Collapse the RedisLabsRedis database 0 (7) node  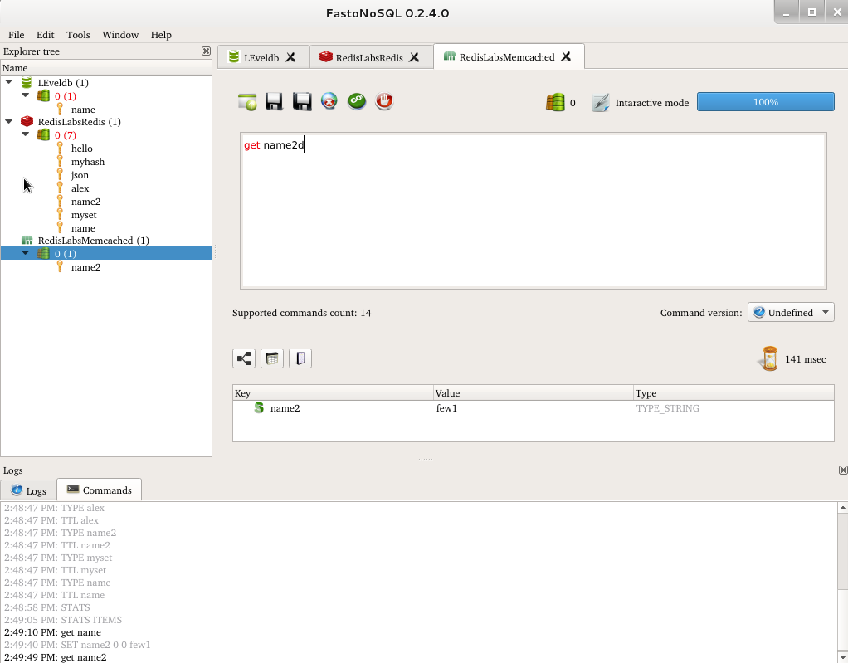coord(26,134)
